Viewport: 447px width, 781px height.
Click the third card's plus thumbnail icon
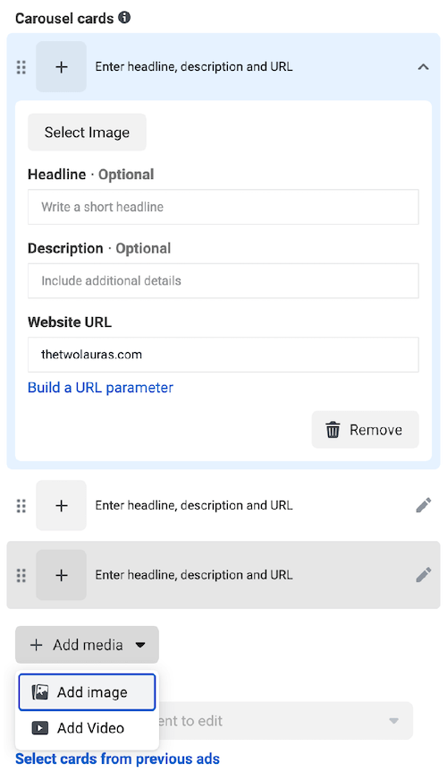pyautogui.click(x=61, y=575)
